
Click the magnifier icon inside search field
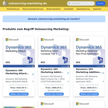coord(69,4)
